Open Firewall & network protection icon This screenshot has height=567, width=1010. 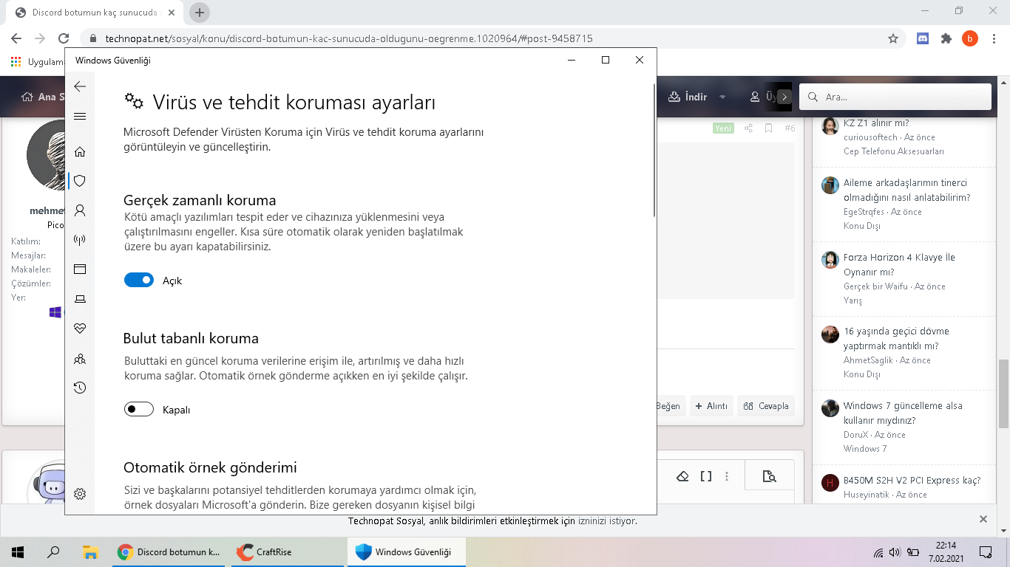point(80,240)
